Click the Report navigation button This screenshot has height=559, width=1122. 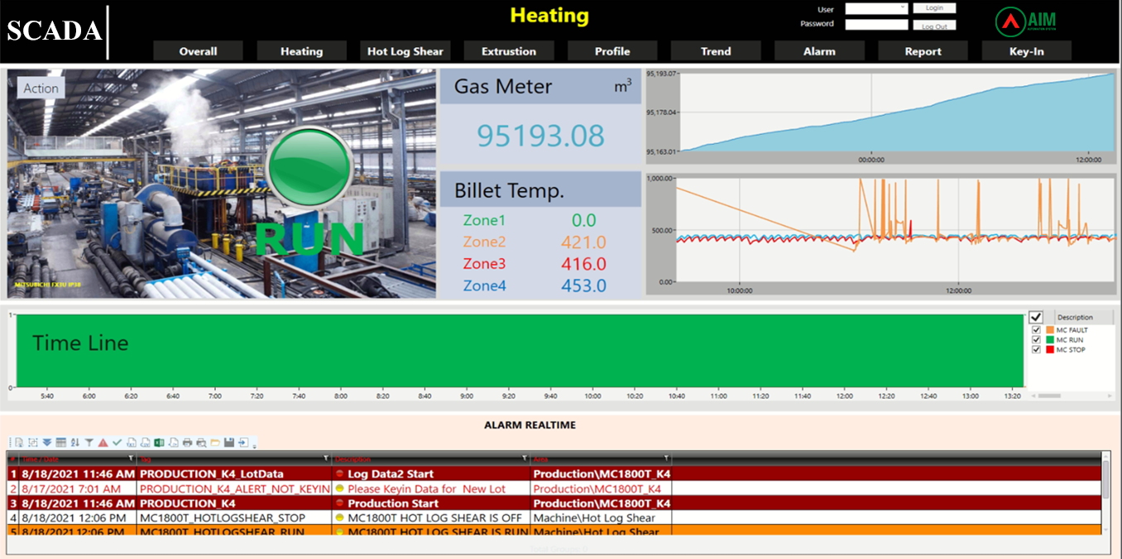(x=923, y=51)
